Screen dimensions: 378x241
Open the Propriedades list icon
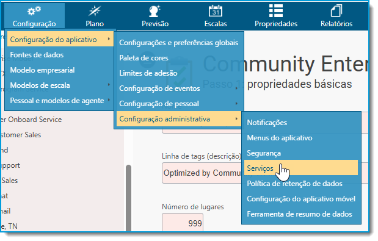276,11
